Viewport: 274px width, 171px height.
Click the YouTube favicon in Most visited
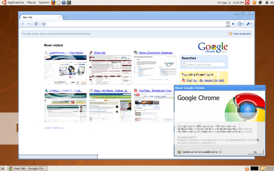[x=136, y=90]
